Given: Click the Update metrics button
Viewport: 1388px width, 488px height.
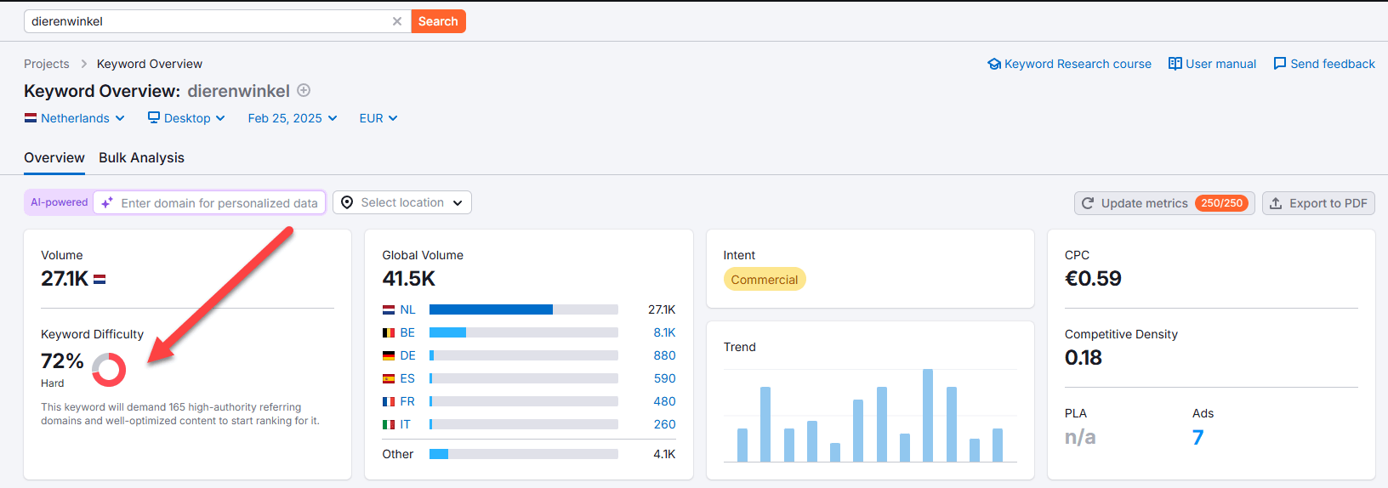Looking at the screenshot, I should click(1164, 203).
